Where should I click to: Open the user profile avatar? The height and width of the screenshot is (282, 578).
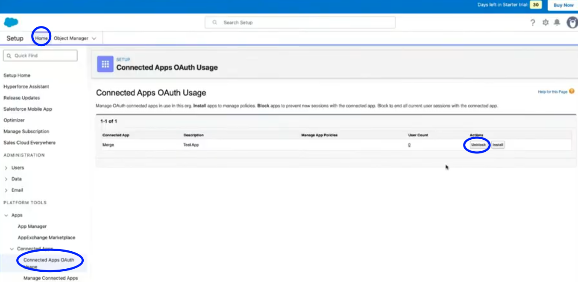[572, 23]
